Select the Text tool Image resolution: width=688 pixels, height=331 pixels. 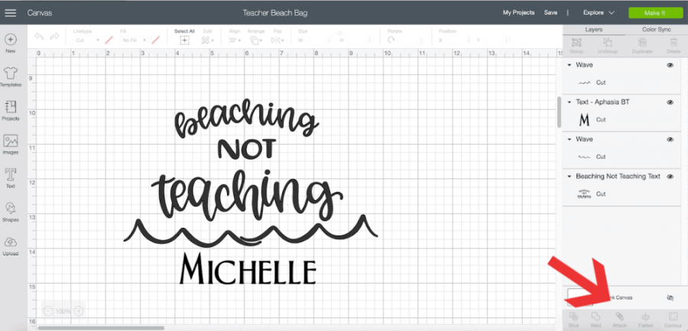pyautogui.click(x=11, y=177)
